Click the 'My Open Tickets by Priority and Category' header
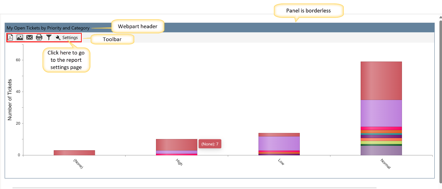 pos(48,28)
